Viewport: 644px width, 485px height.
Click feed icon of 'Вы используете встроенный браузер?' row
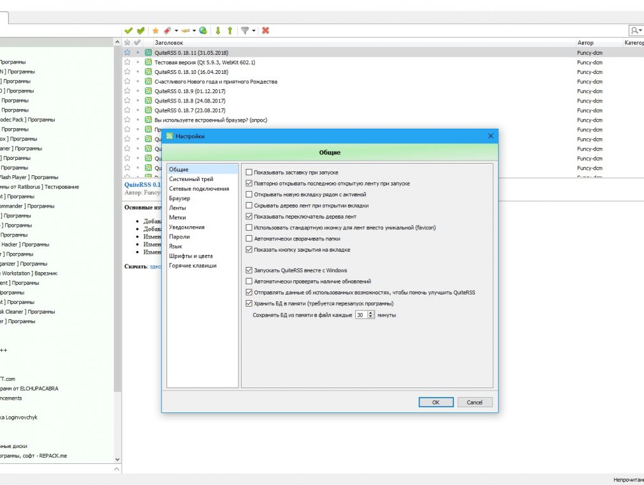click(149, 120)
